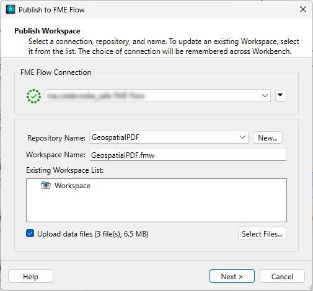
Task: Click the FME Flow app icon in title bar
Action: [x=11, y=9]
